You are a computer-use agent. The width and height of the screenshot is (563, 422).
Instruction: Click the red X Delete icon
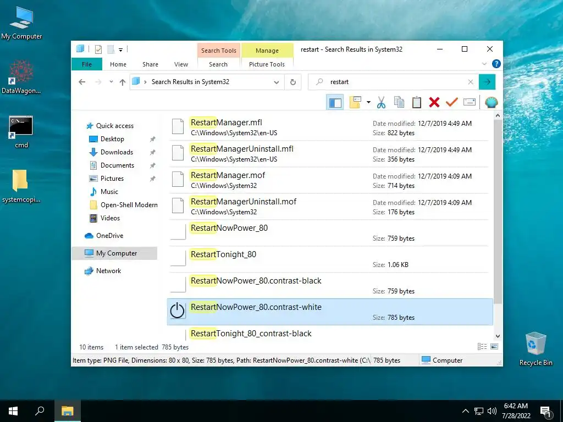point(434,103)
